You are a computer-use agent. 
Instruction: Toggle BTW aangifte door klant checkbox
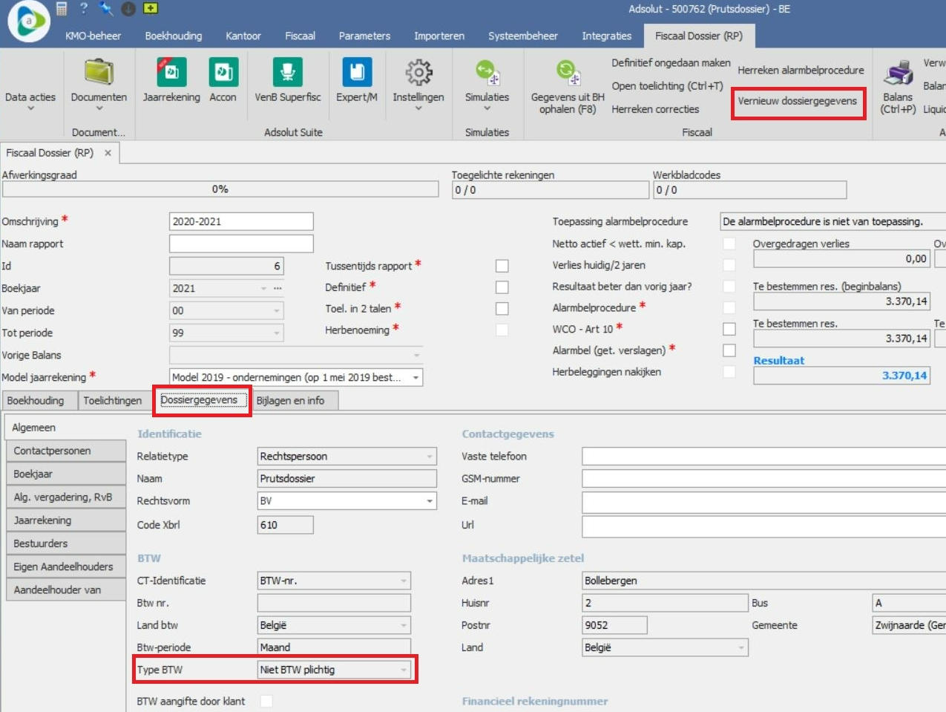pos(266,701)
